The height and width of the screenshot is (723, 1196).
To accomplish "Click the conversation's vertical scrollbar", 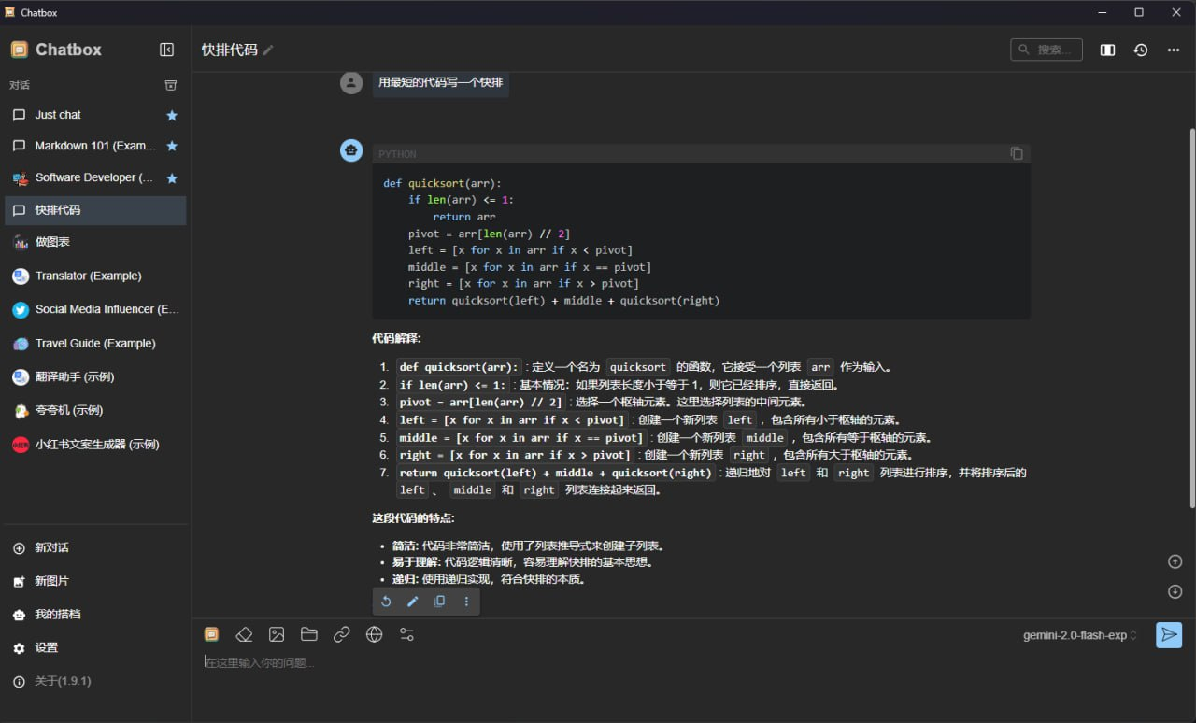I will pos(1191,318).
